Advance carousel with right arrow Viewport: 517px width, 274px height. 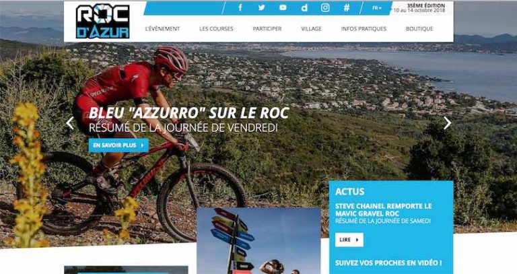pyautogui.click(x=447, y=123)
